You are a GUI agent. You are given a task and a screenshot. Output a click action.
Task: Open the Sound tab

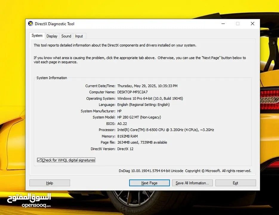pyautogui.click(x=66, y=36)
